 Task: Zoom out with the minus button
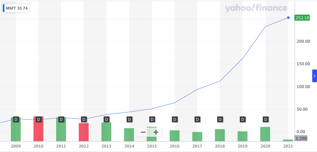click(143, 132)
